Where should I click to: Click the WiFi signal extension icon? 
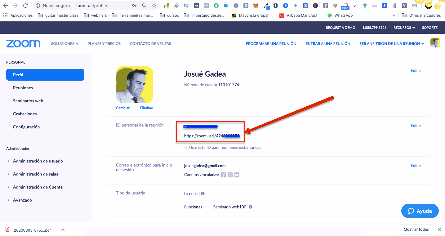[405, 6]
